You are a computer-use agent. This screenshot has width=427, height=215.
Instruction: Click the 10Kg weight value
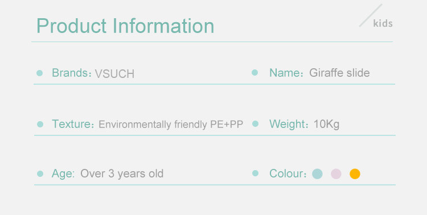(x=327, y=125)
